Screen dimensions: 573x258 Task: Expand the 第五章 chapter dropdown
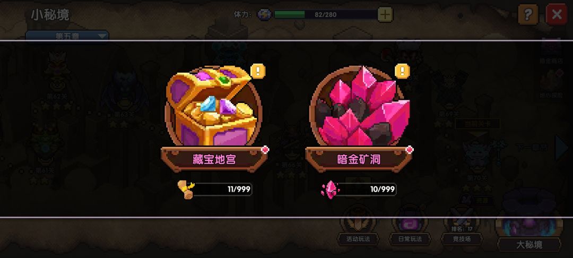coord(67,36)
